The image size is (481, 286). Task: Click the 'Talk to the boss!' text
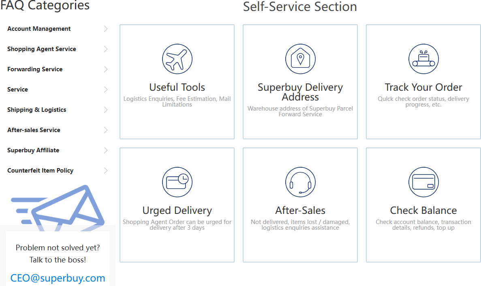(x=58, y=260)
